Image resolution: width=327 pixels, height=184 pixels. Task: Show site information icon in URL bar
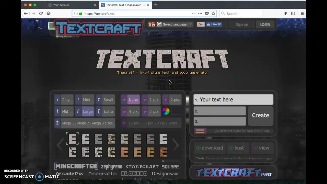point(76,14)
